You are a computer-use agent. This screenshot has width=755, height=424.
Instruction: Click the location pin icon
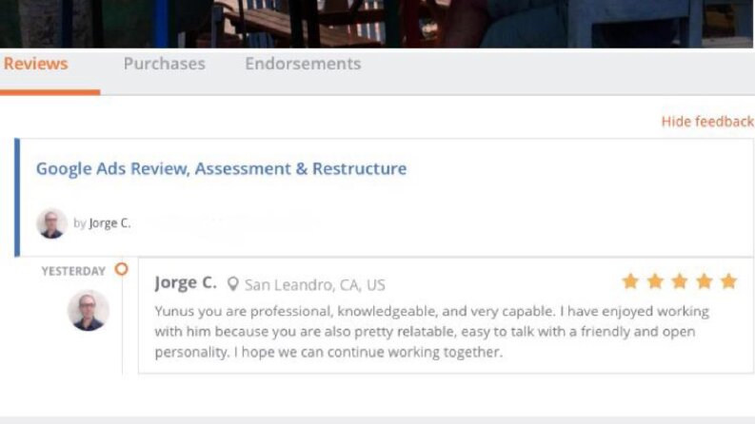point(233,284)
